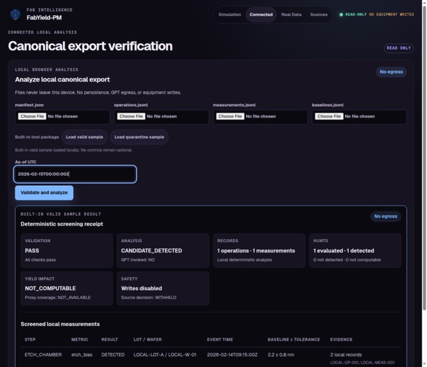Click the LOT / WAFER column header

click(147, 339)
